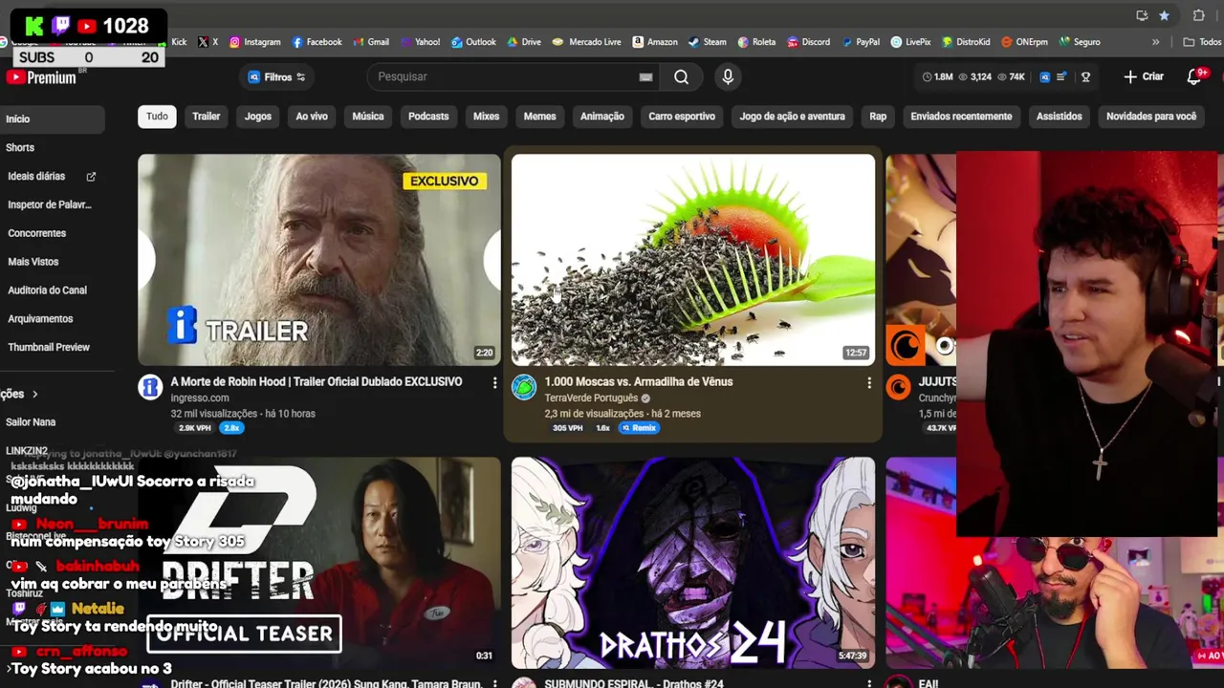Select the Tudo filter chip

click(x=157, y=117)
